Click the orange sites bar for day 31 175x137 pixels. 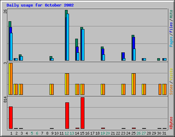coord(165,89)
